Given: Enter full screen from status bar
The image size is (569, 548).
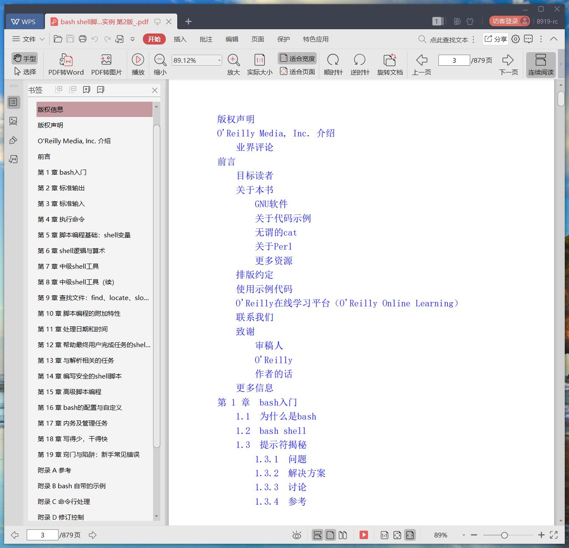Looking at the screenshot, I should coord(554,535).
